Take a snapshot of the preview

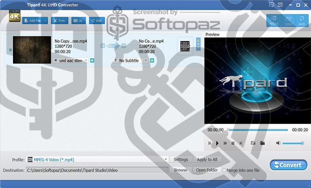tap(253, 143)
